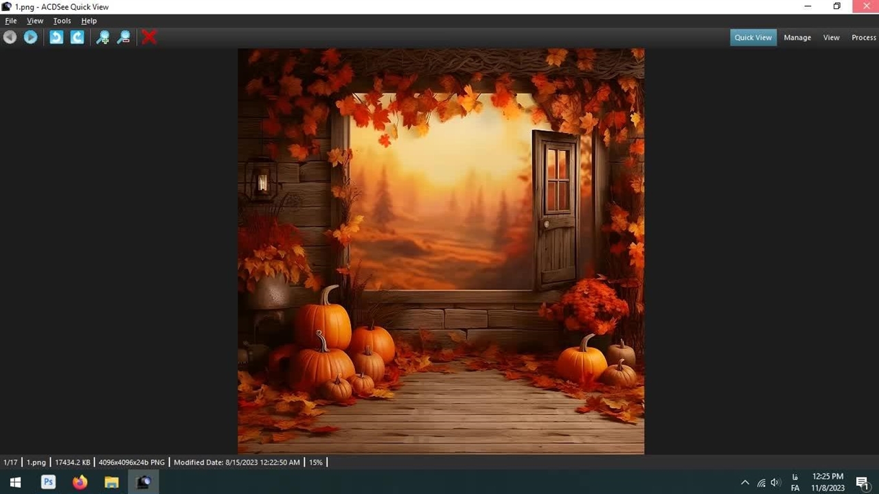879x494 pixels.
Task: Switch the FA input language indicator
Action: click(x=795, y=482)
